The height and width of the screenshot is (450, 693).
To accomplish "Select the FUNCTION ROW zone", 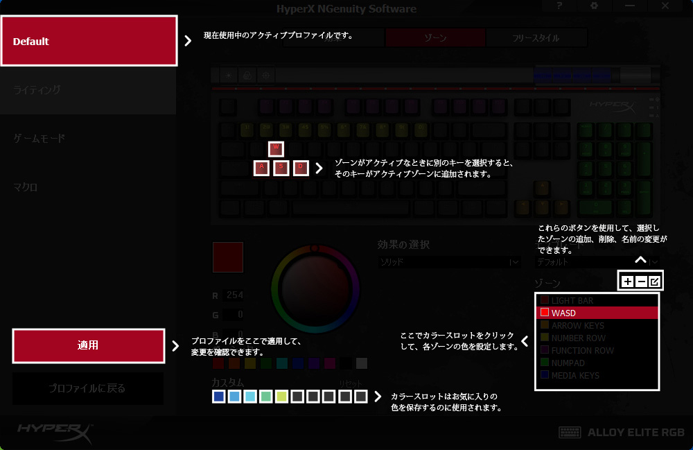I will click(597, 350).
